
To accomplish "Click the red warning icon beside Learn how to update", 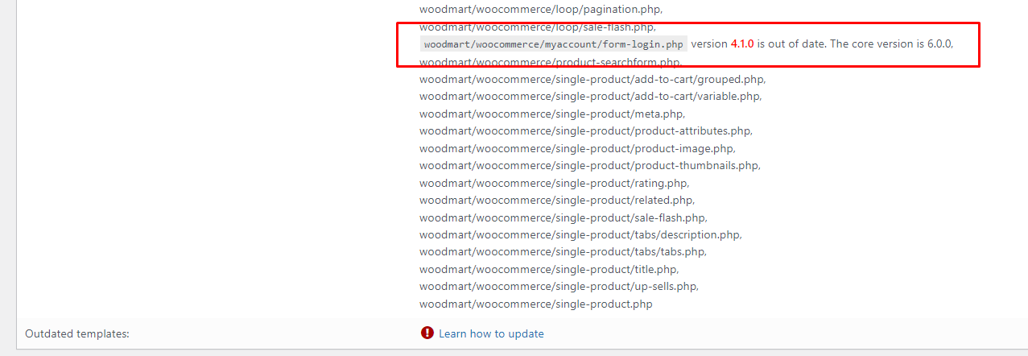I will [427, 333].
